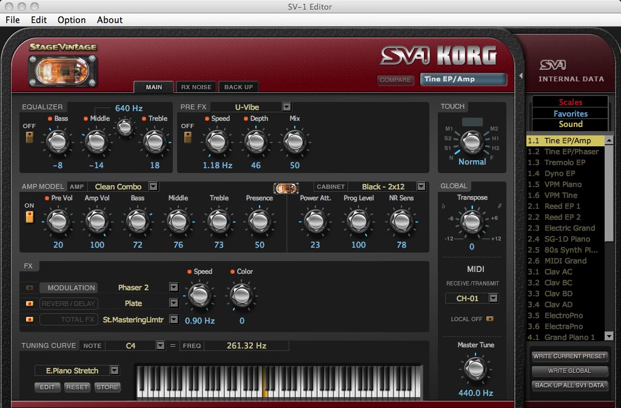The image size is (621, 408).
Task: Click the Equalizer Treble knob
Action: [155, 141]
